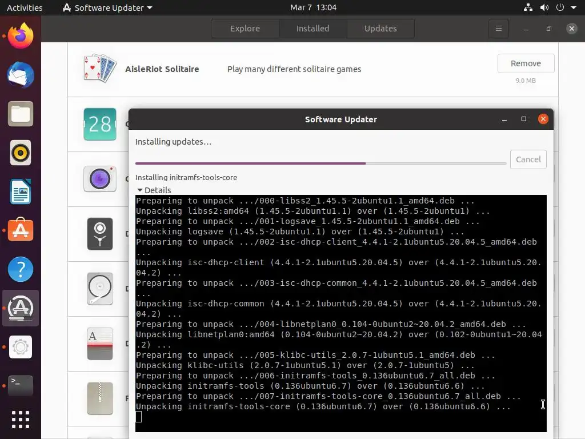This screenshot has width=585, height=439.
Task: Open Settings from the dock
Action: (x=21, y=347)
